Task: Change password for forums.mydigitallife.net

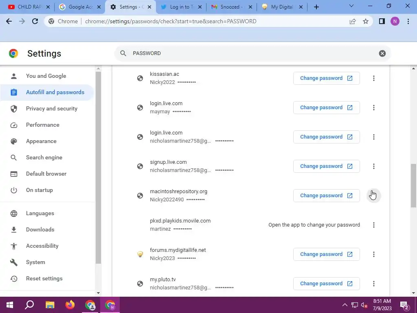Action: 326,254
